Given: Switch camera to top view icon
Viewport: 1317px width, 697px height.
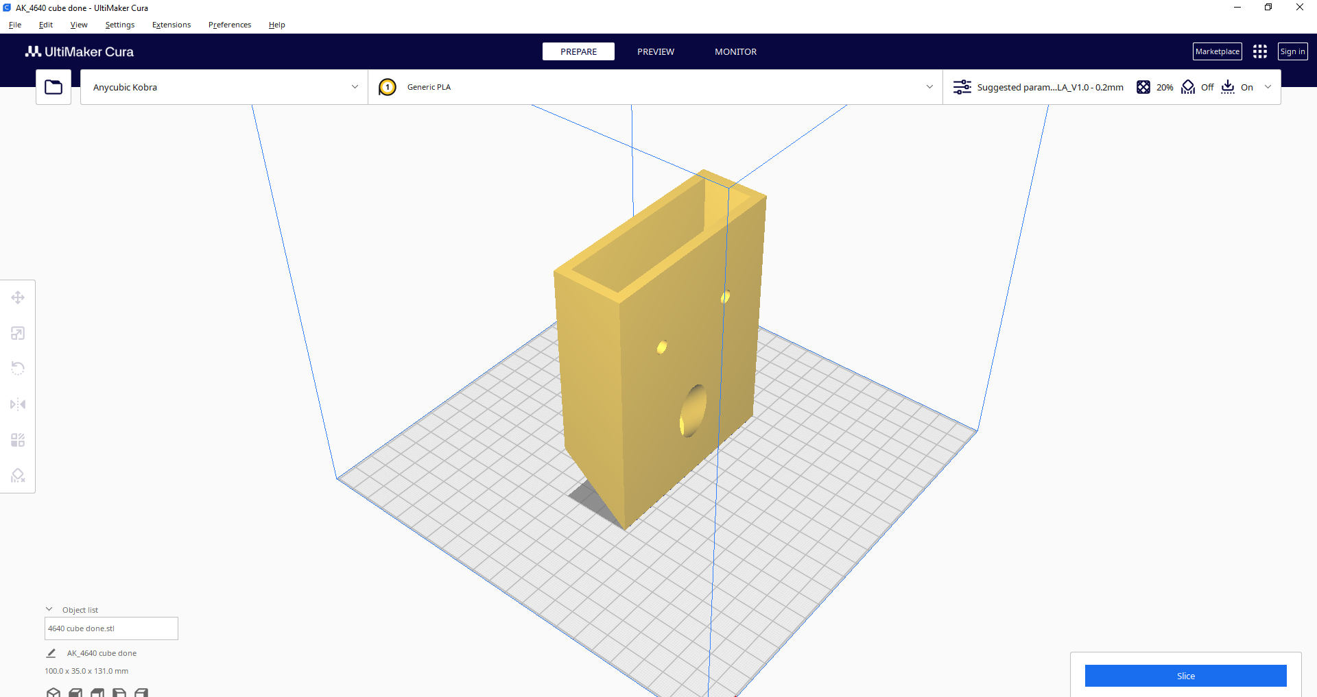Looking at the screenshot, I should [x=97, y=692].
